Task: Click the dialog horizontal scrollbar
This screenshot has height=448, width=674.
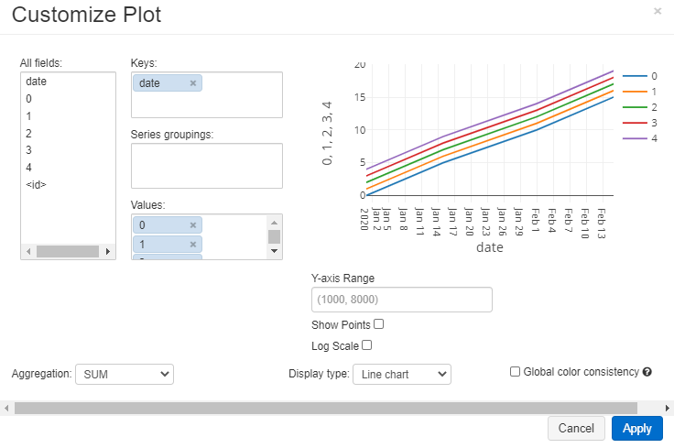Action: (326, 408)
